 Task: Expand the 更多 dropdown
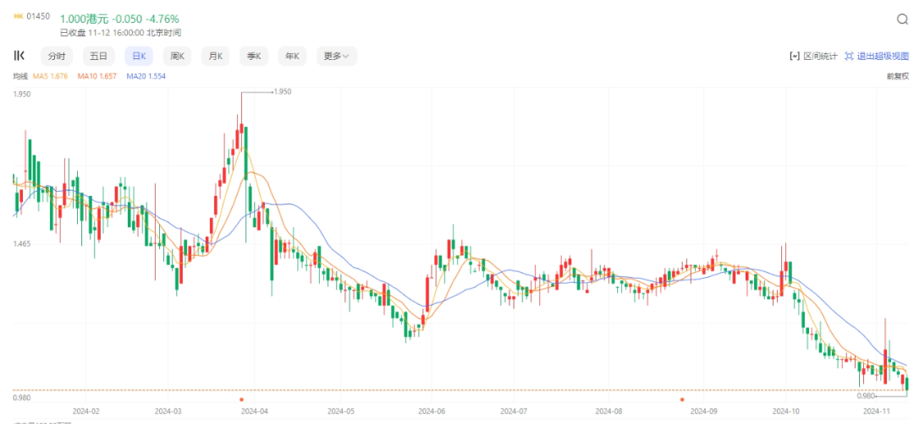click(x=336, y=57)
